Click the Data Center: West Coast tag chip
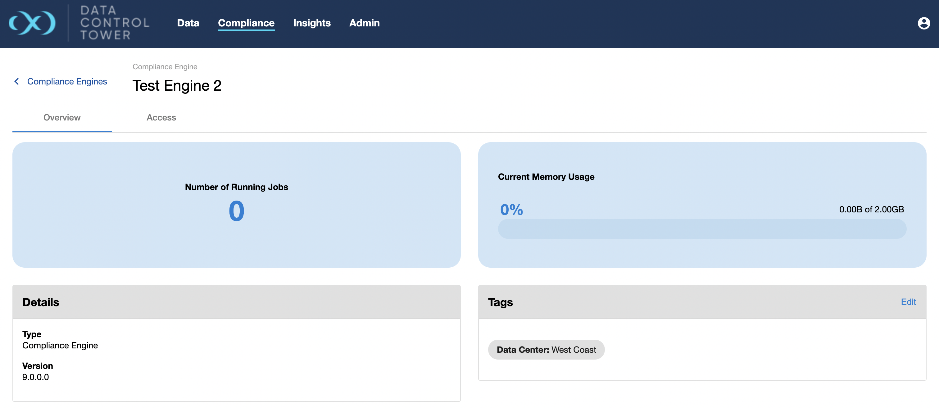 546,349
